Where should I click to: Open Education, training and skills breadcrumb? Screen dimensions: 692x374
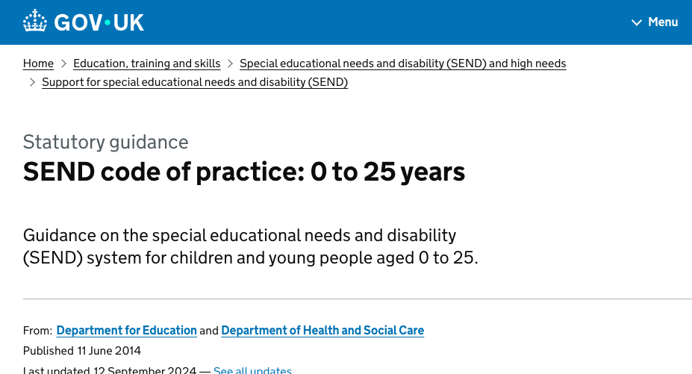point(146,63)
